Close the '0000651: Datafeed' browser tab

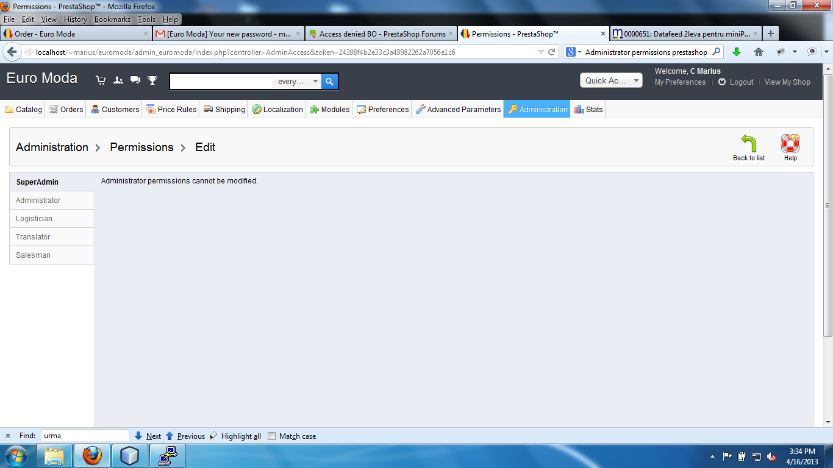756,34
